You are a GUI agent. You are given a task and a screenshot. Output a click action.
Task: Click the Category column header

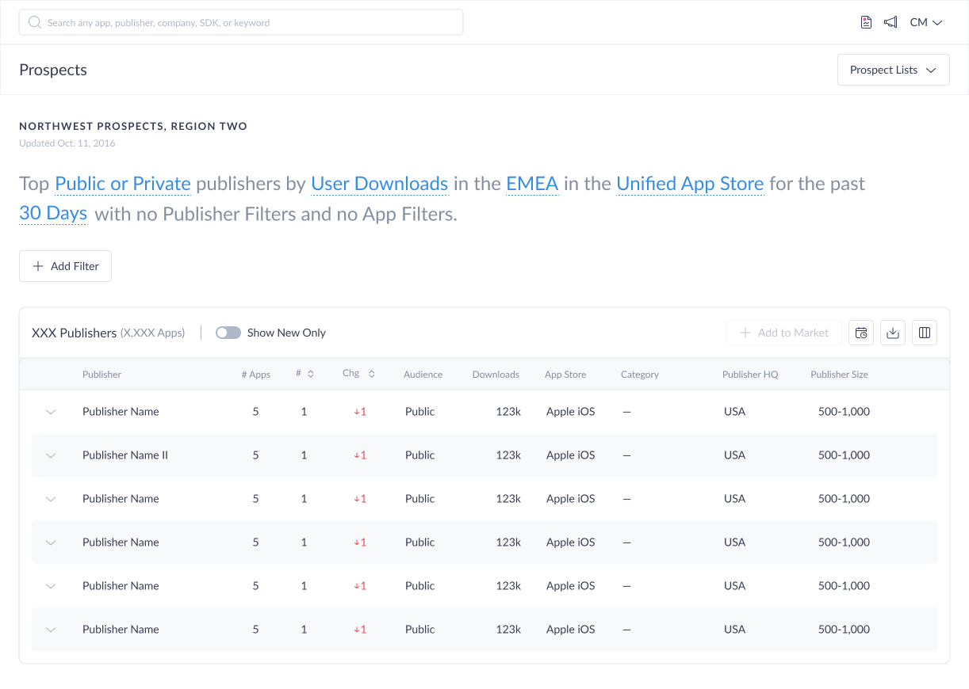(x=640, y=375)
